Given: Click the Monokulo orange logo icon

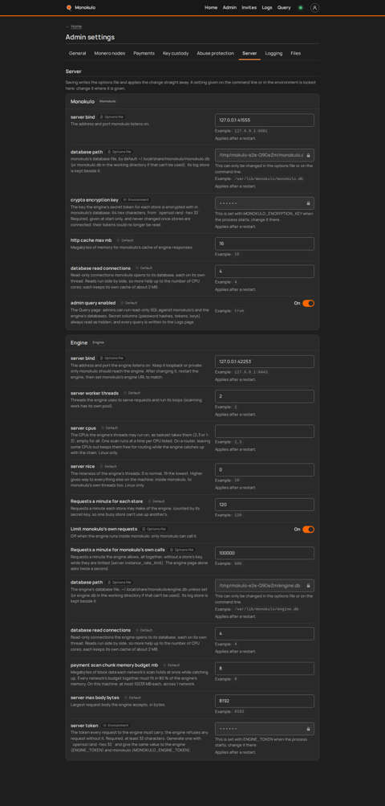Looking at the screenshot, I should tap(69, 8).
